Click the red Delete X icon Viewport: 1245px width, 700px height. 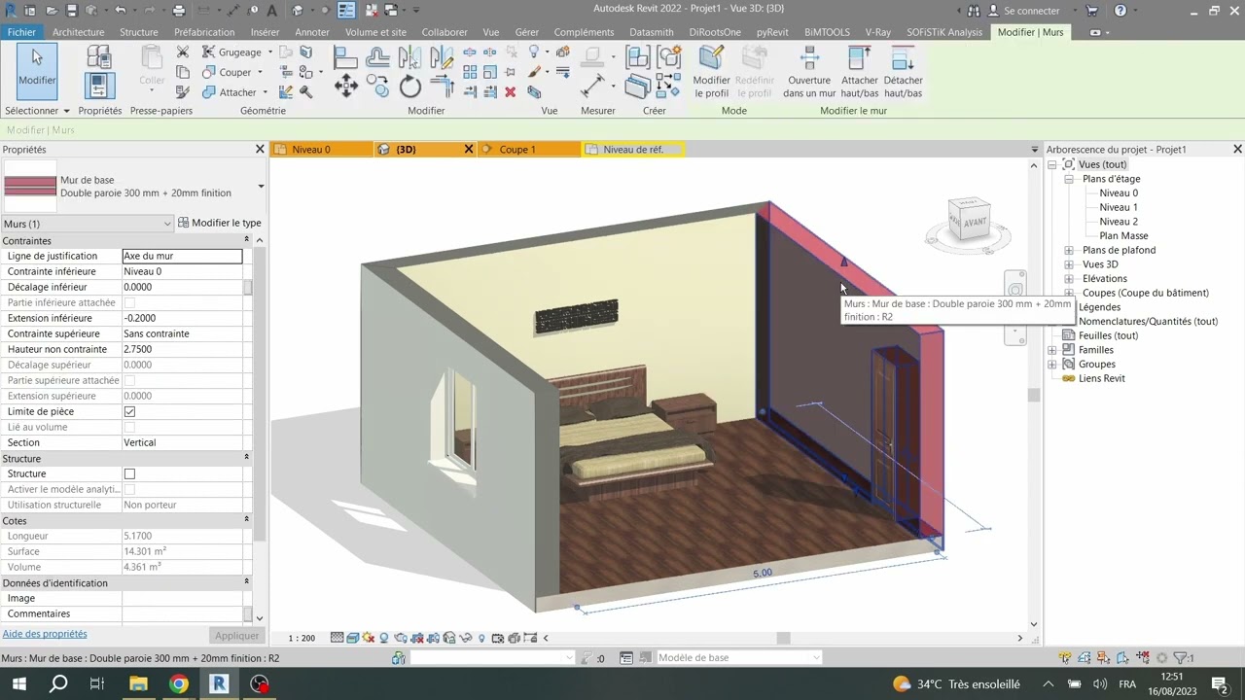point(510,92)
